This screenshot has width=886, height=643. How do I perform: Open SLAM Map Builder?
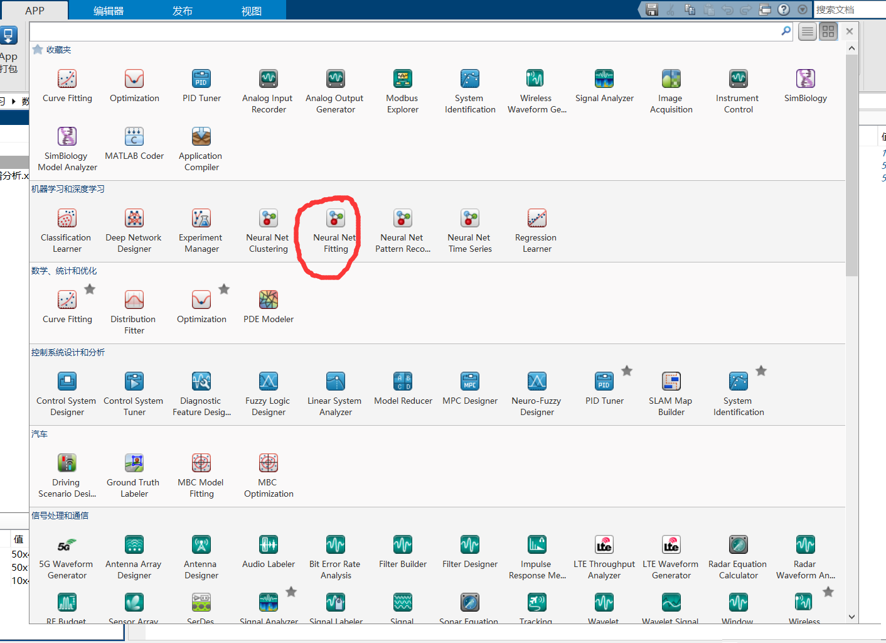pos(671,394)
